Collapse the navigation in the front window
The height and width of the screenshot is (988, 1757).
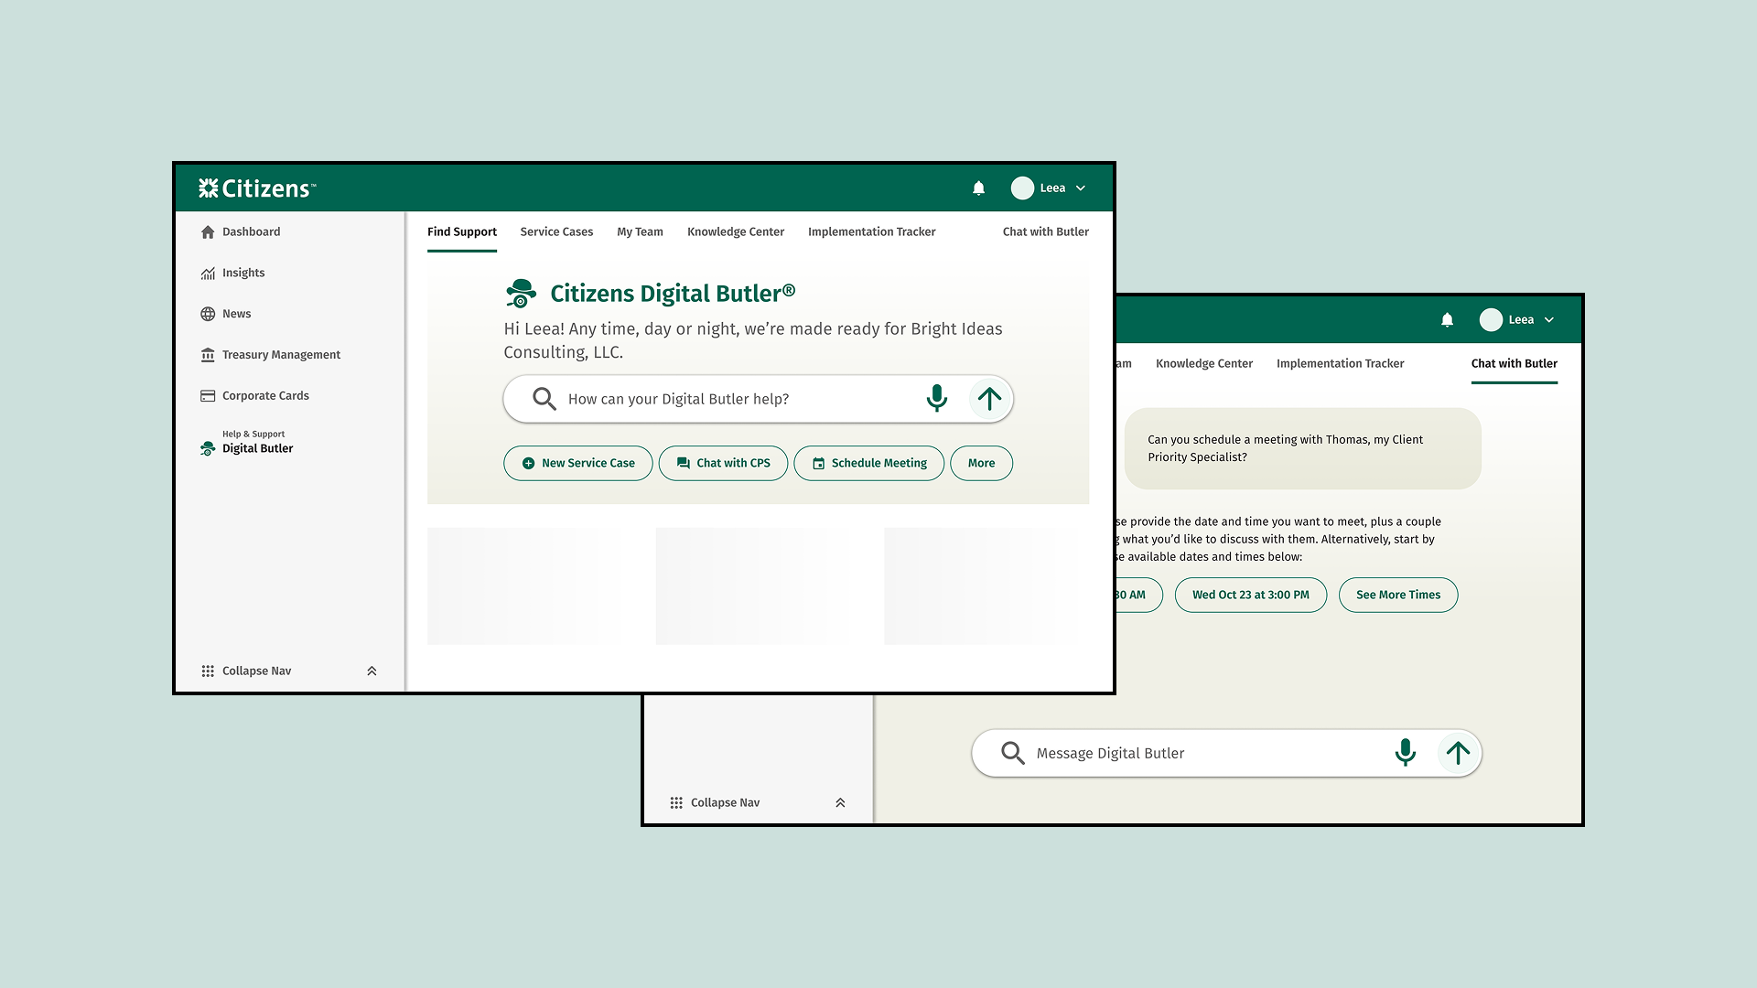[x=256, y=671]
